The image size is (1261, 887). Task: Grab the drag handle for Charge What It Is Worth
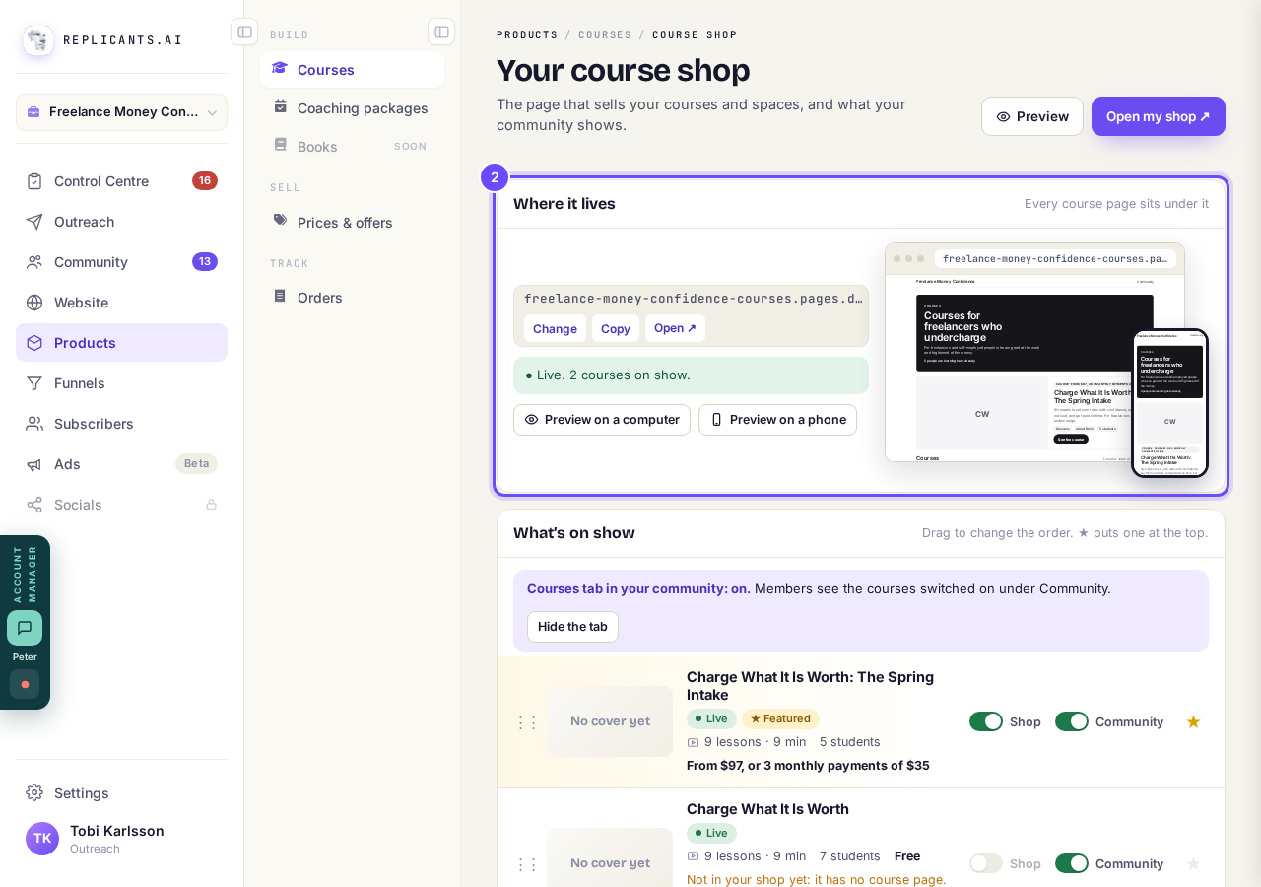pyautogui.click(x=527, y=864)
